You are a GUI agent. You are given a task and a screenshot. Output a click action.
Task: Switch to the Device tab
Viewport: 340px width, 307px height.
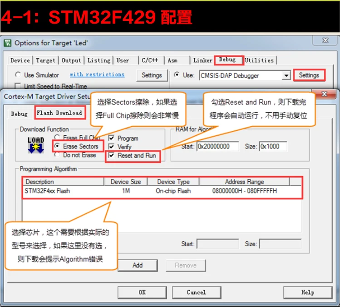click(20, 60)
